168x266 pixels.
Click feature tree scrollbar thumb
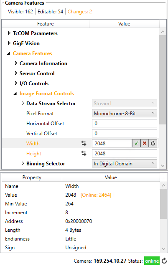point(163,80)
